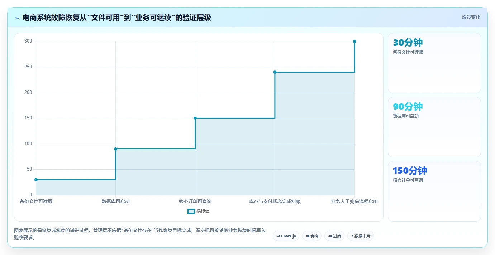
Task: Open the 30分钟 备份文件可读取 card
Action: point(434,63)
